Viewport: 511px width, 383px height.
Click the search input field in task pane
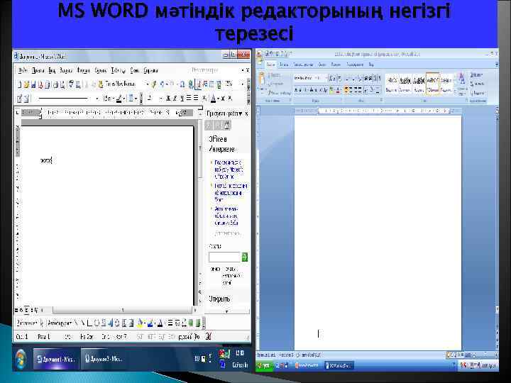point(224,257)
